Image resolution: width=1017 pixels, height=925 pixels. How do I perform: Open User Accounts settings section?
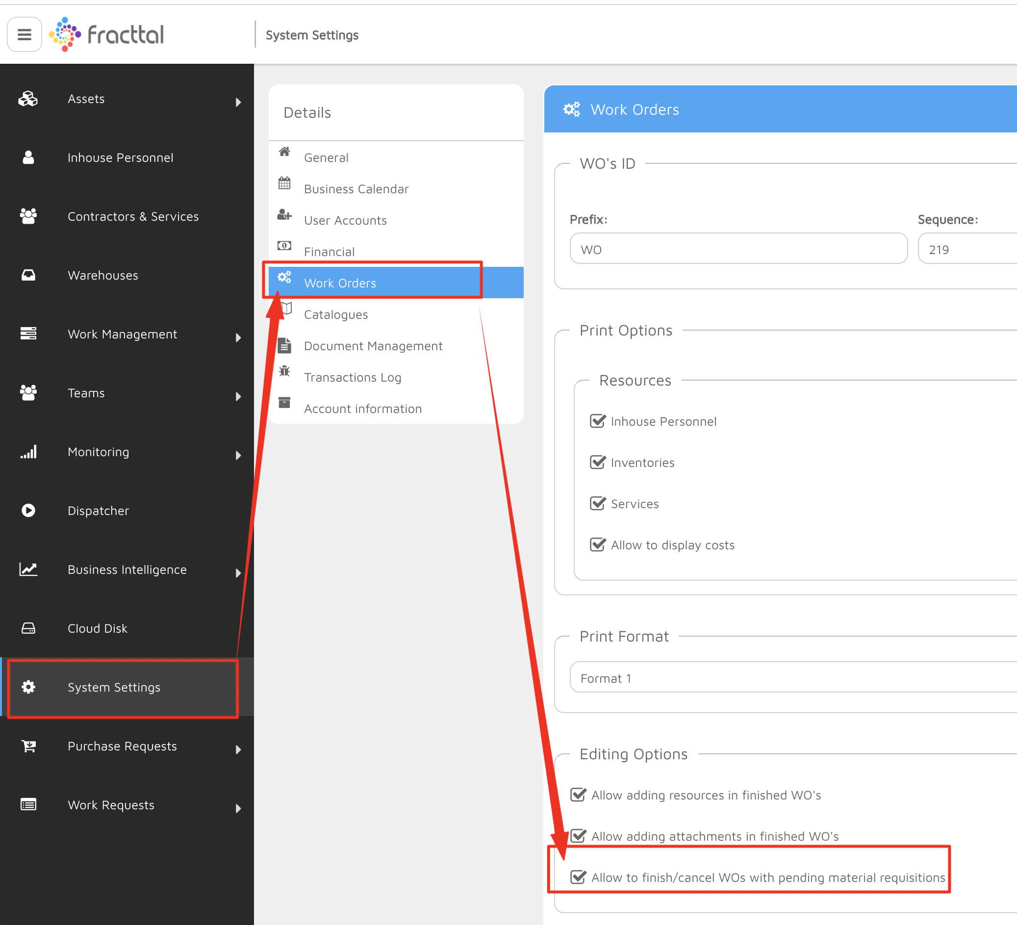click(x=396, y=220)
